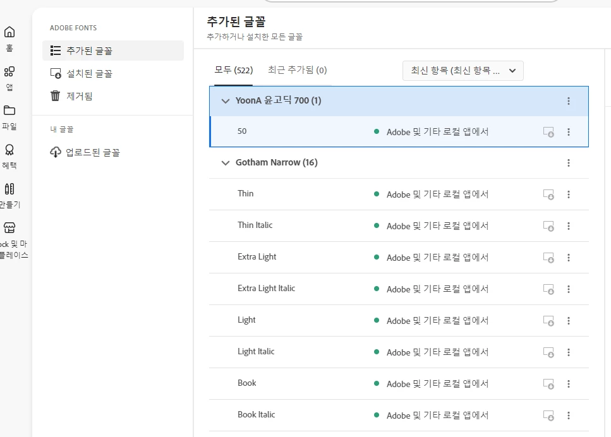Click install icon for Book font
The width and height of the screenshot is (611, 437).
point(548,384)
